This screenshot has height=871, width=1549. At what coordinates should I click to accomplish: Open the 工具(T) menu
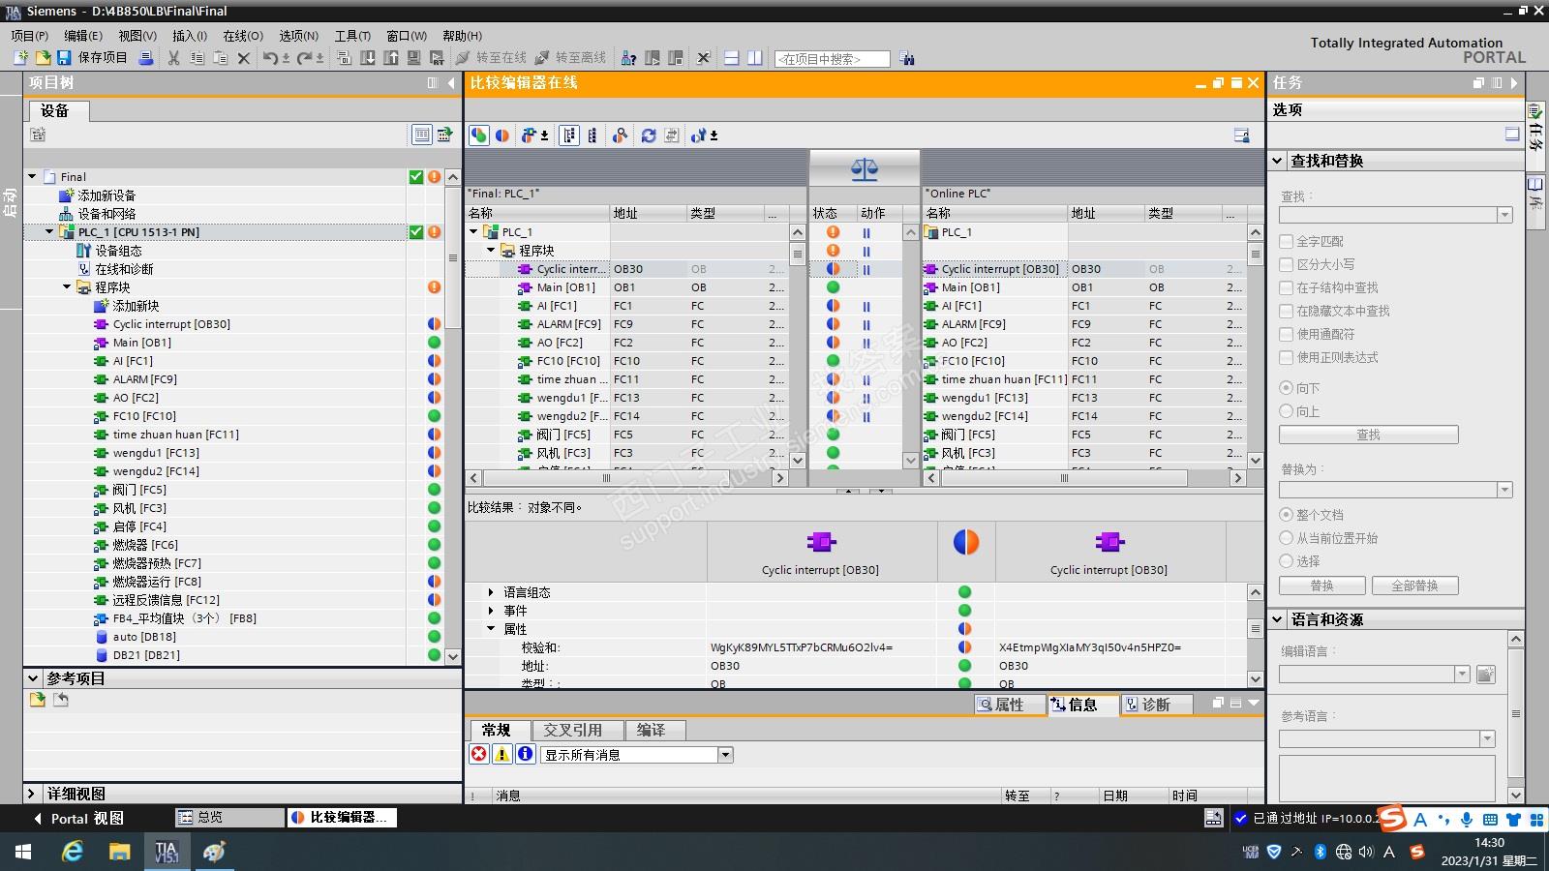(x=352, y=36)
